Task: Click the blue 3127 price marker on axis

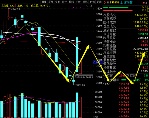Action: pos(98,62)
